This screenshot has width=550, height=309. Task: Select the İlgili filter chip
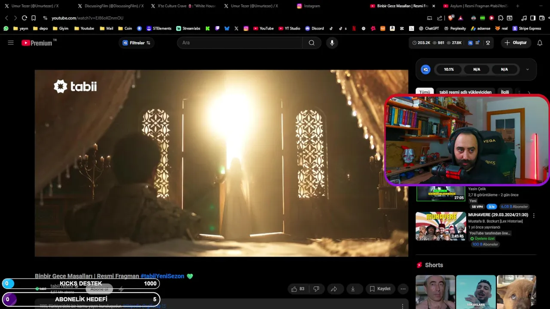coord(505,92)
